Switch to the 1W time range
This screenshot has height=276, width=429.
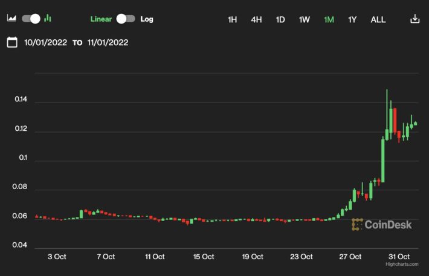click(305, 20)
